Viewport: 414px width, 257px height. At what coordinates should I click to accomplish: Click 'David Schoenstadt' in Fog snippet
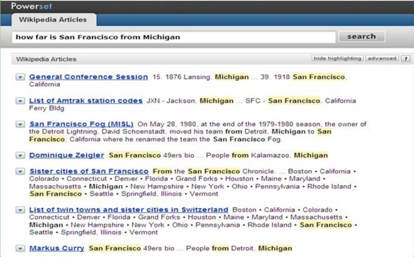click(133, 132)
